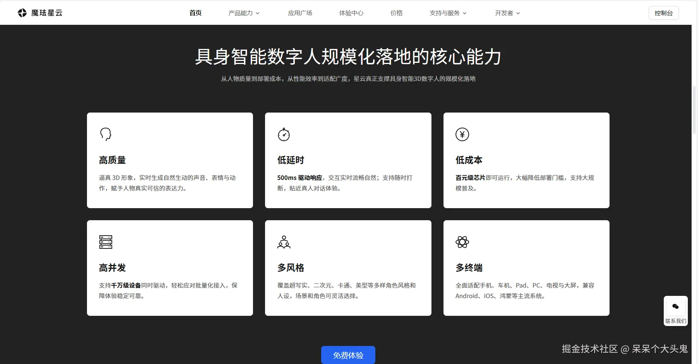Click the yen currency icon above 低成本
Screen dimensions: 698x364
pos(462,134)
